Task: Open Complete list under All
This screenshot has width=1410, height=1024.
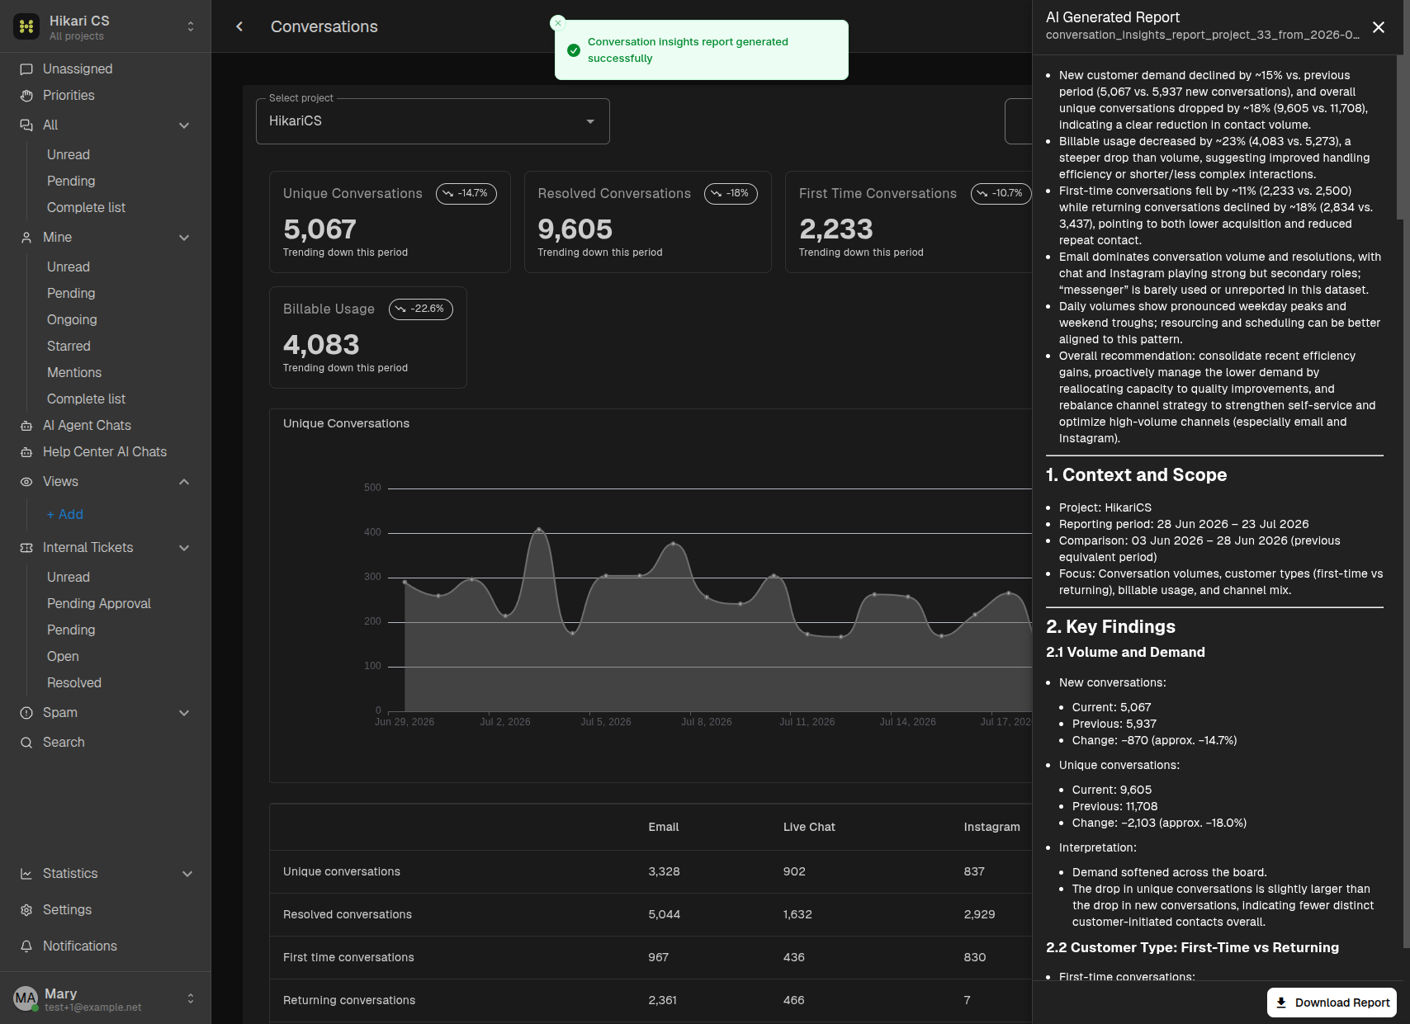Action: point(86,208)
